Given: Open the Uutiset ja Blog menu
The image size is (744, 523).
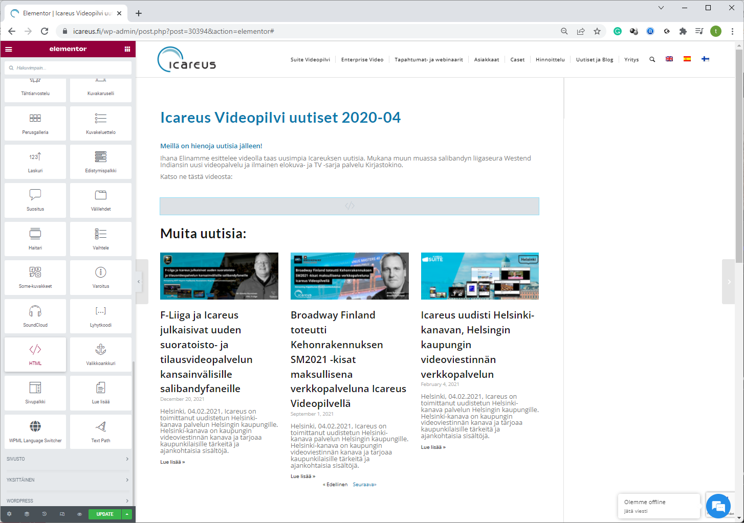Looking at the screenshot, I should (594, 60).
